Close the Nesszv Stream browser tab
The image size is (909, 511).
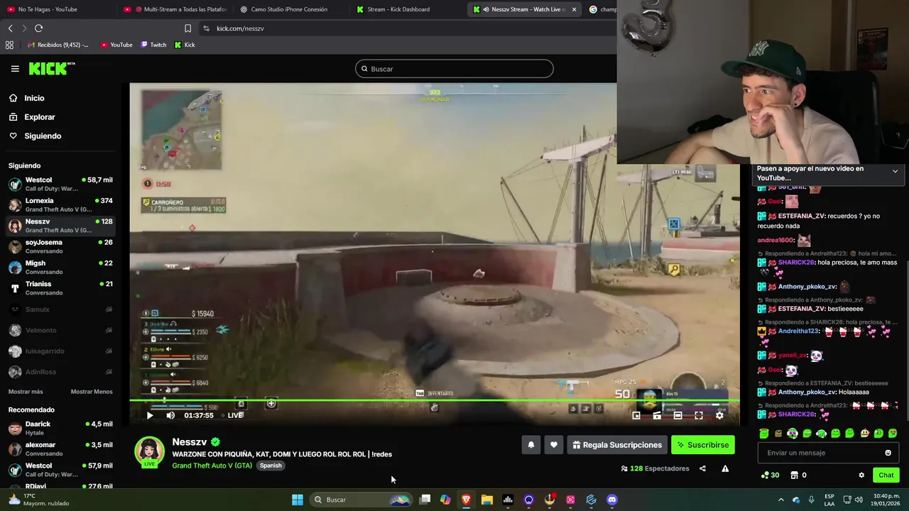click(x=573, y=9)
